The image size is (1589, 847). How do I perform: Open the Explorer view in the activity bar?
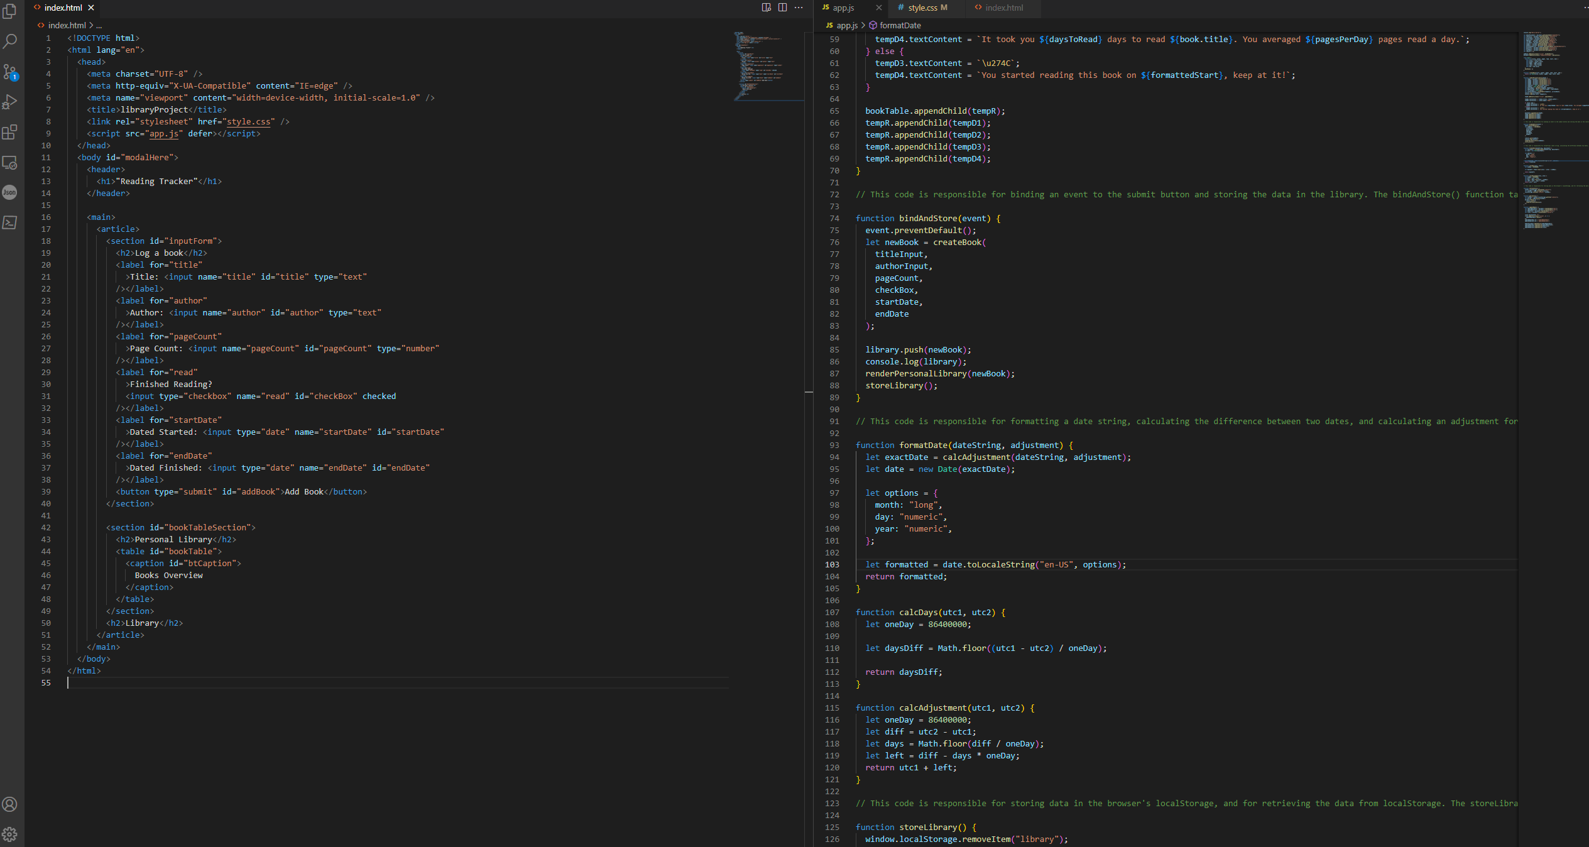[x=10, y=11]
